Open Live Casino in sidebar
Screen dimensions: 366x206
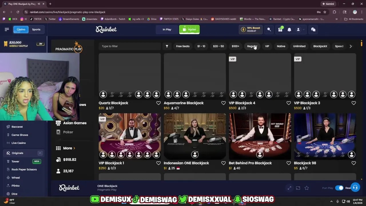click(19, 143)
